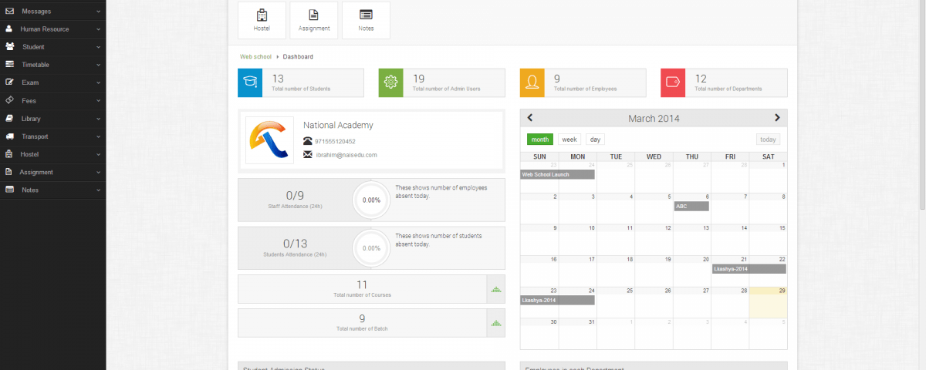This screenshot has height=370, width=926.
Task: Expand the Transport menu chevron
Action: tap(98, 136)
